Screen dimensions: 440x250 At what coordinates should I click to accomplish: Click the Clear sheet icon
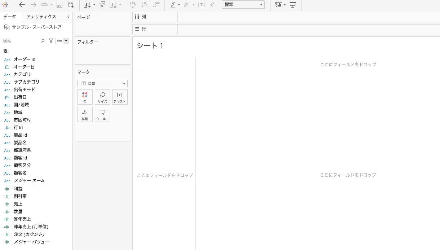point(113,5)
